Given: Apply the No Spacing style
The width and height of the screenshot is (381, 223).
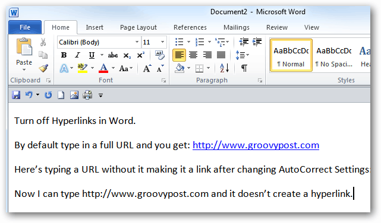Looking at the screenshot, I should pyautogui.click(x=334, y=55).
